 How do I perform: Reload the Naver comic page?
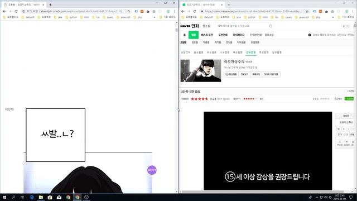[195, 11]
